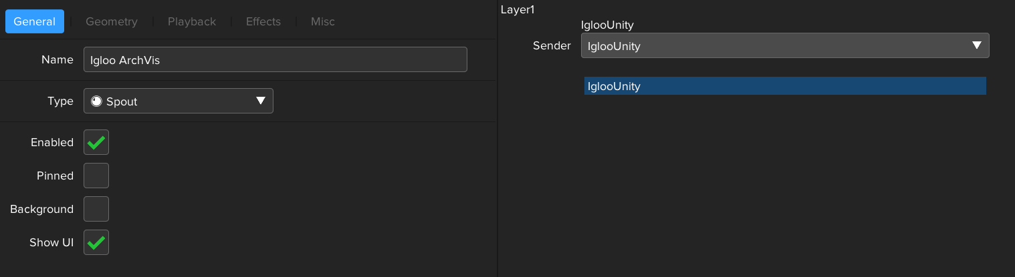The height and width of the screenshot is (277, 1015).
Task: Toggle the Enabled checkbox
Action: 96,142
